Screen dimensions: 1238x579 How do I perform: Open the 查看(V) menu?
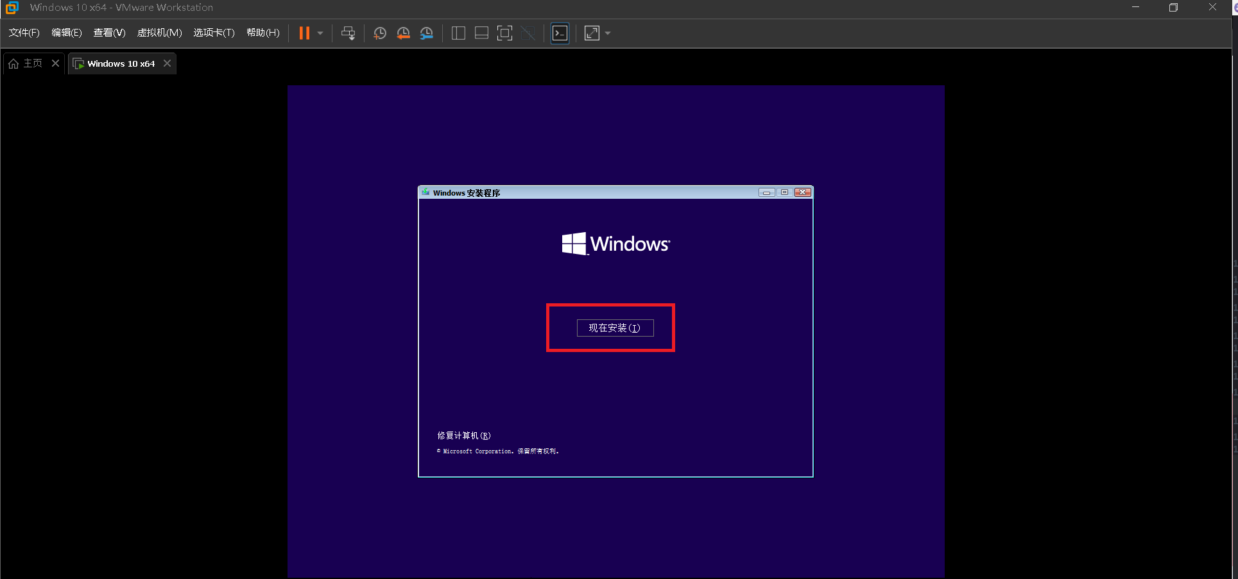click(x=109, y=33)
